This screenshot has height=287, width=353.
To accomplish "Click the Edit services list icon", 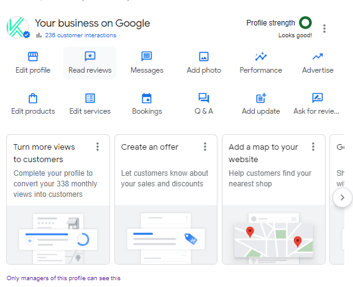I will click(x=90, y=98).
